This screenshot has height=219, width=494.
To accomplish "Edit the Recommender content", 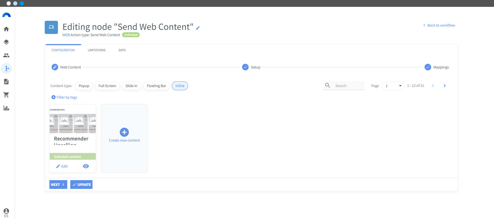I will [62, 166].
